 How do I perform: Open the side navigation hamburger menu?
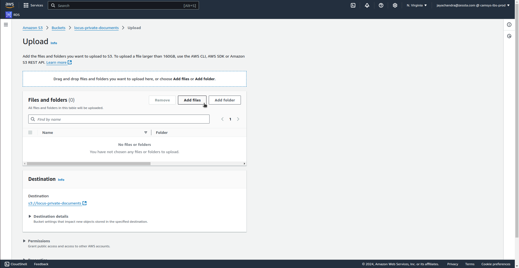[x=6, y=25]
